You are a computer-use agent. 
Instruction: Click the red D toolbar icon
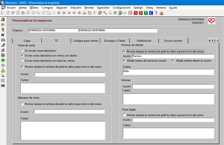click(141, 13)
